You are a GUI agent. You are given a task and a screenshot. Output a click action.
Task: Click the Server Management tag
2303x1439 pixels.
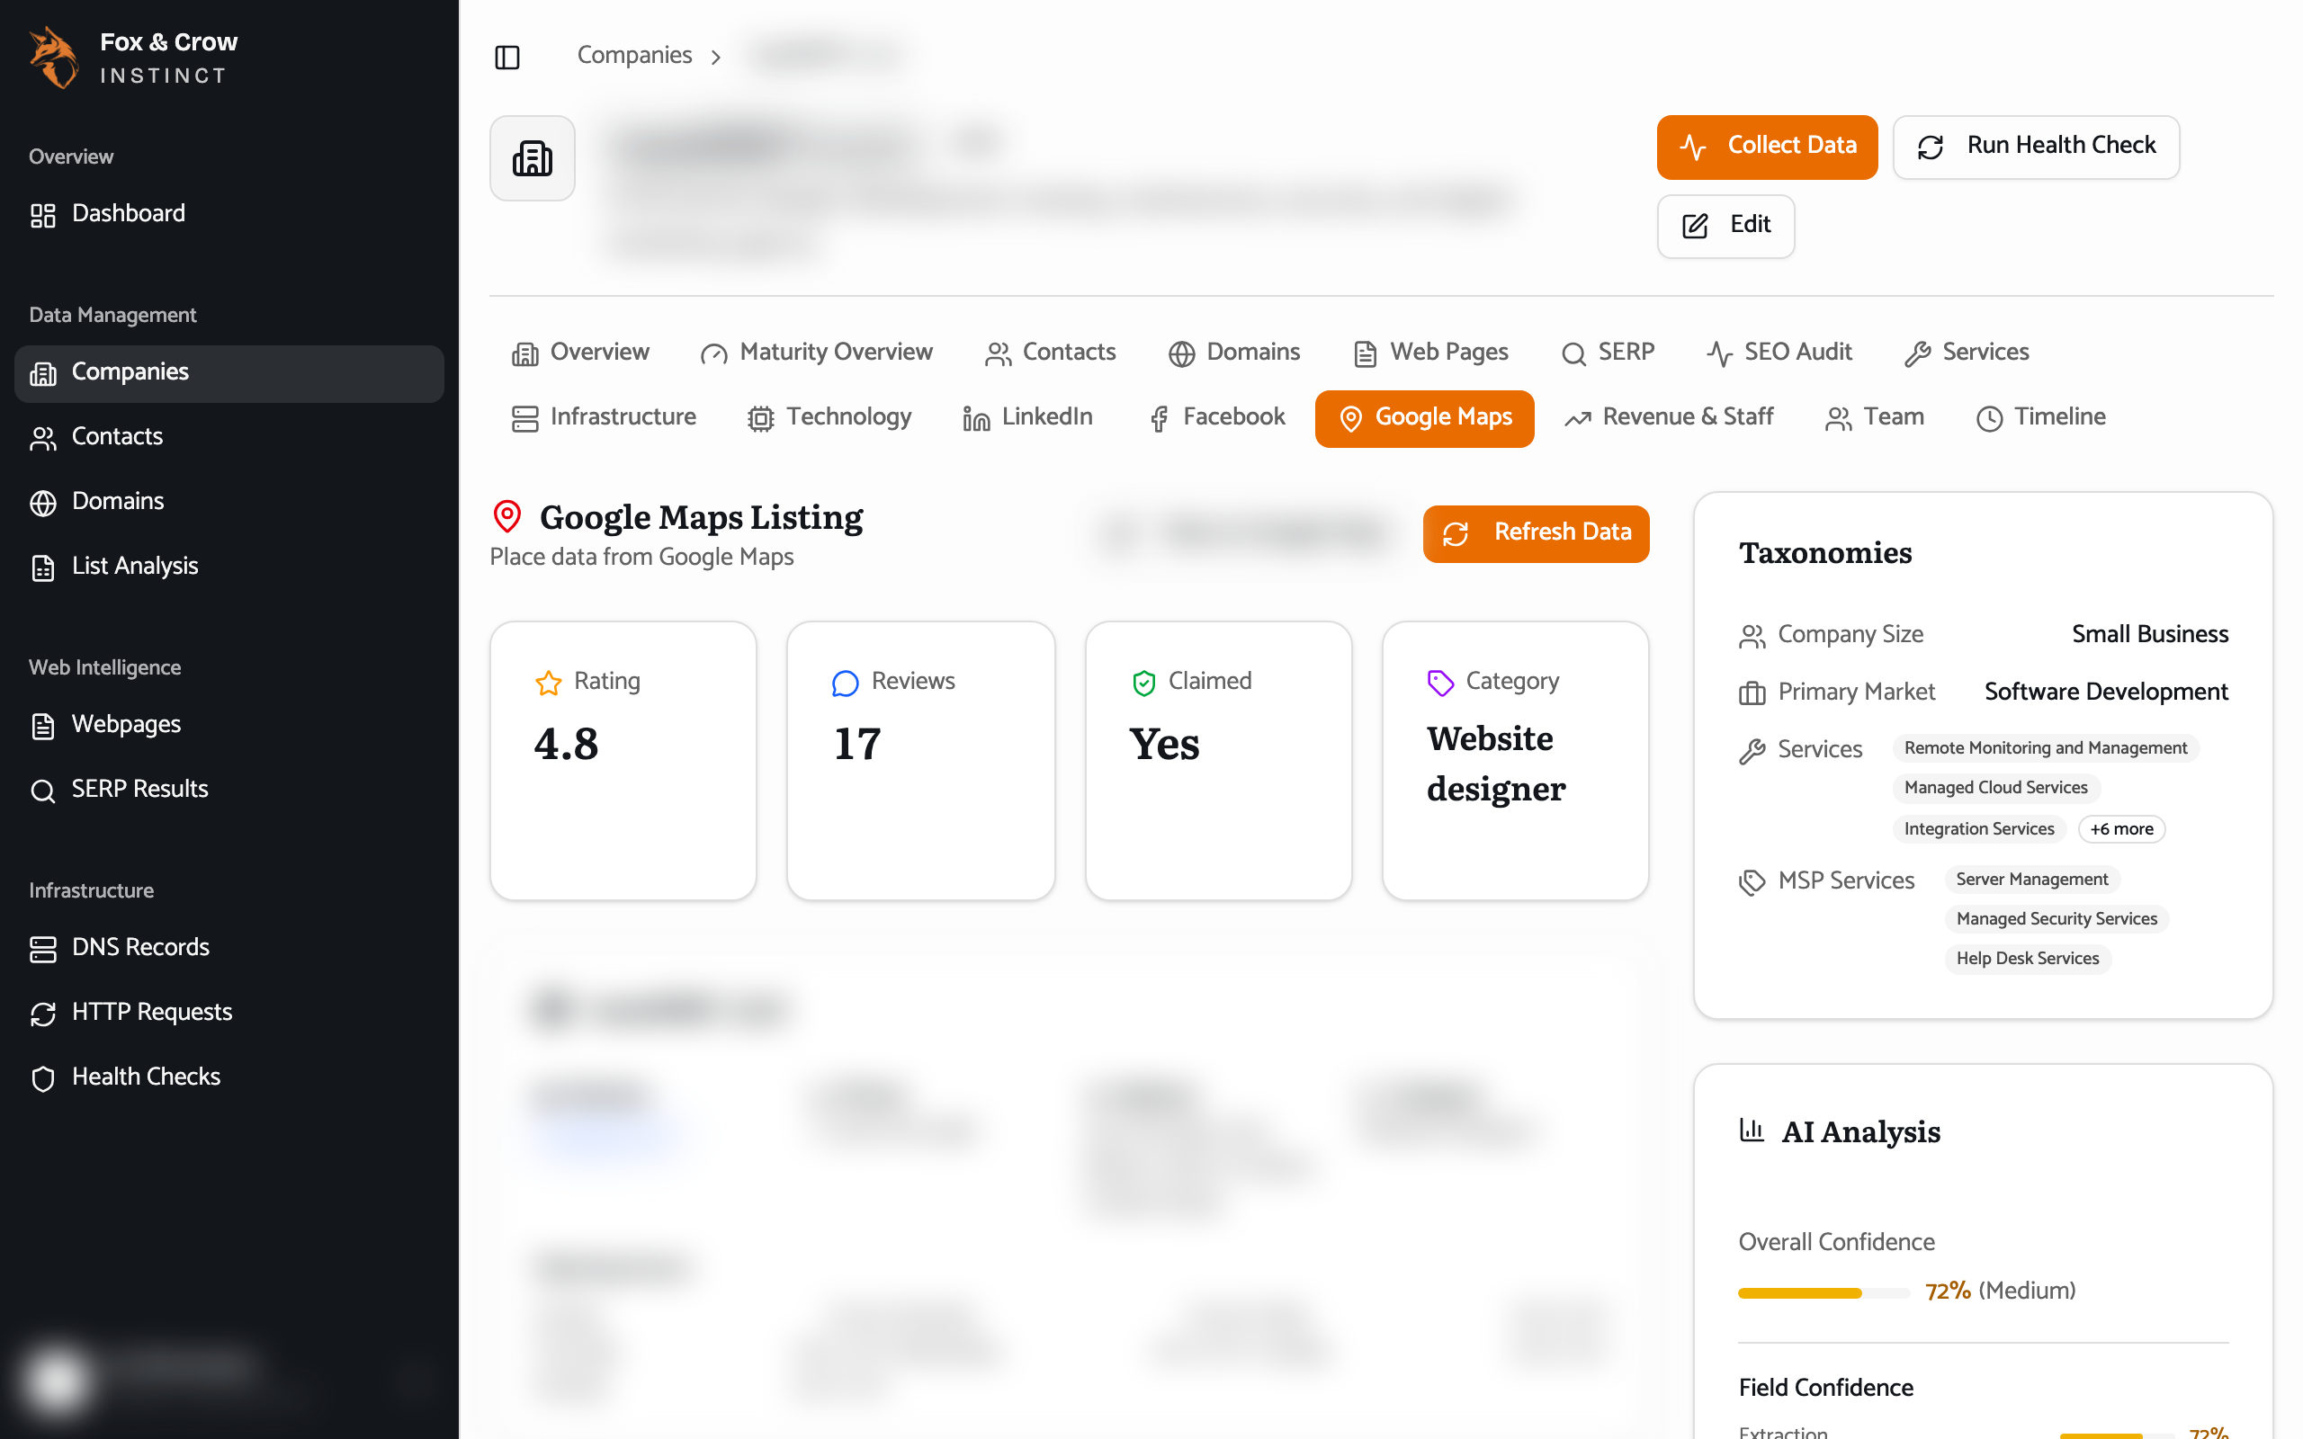(x=2032, y=880)
